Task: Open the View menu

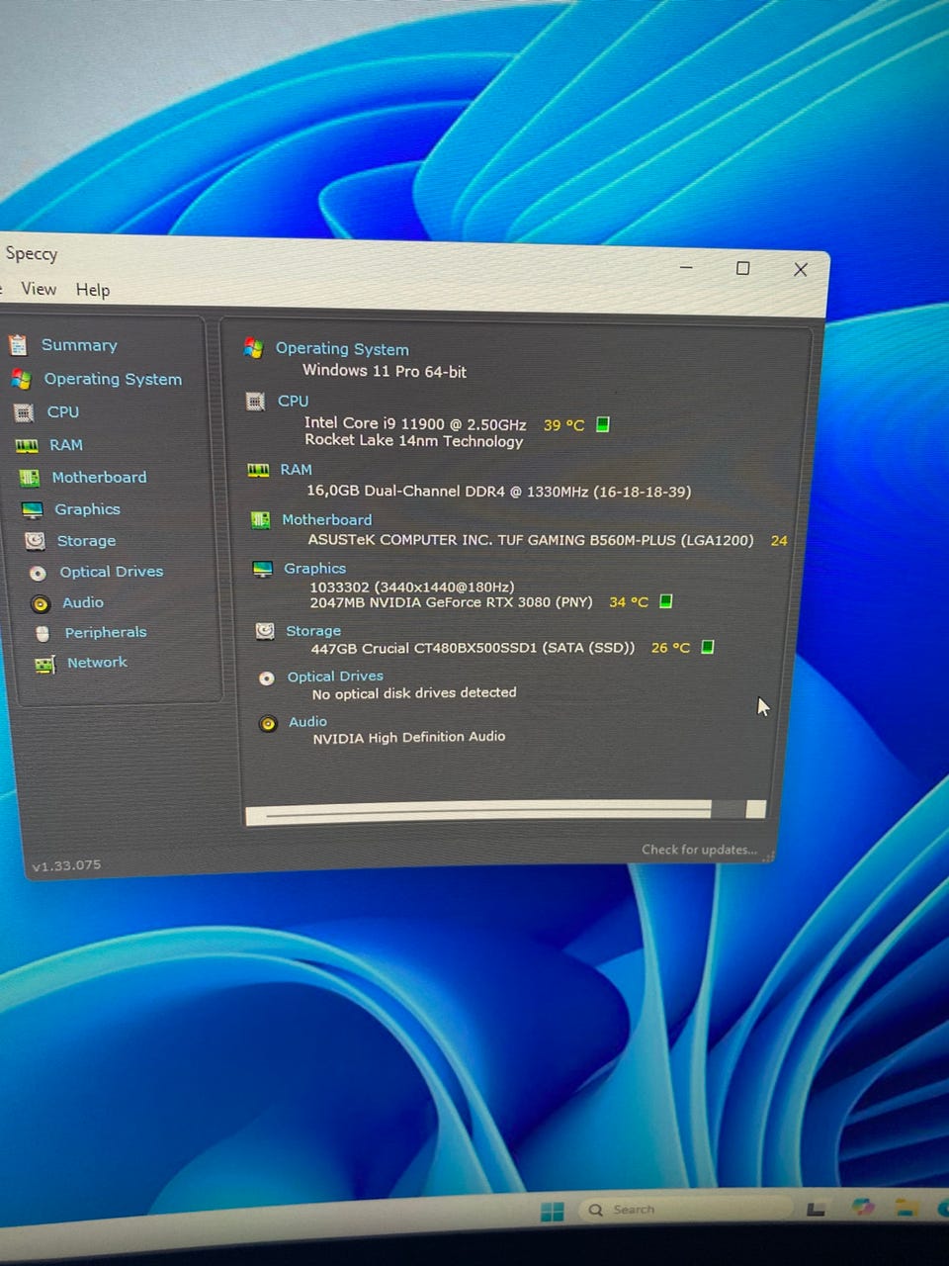Action: (x=39, y=289)
